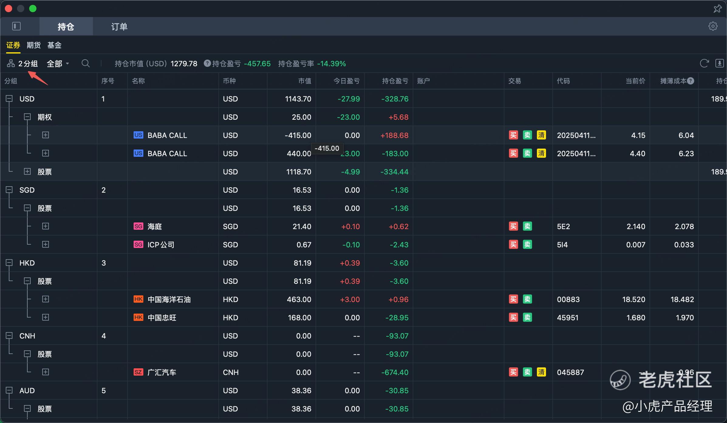Sort by 名称 column header
Viewport: 727px width, 423px height.
click(x=138, y=81)
